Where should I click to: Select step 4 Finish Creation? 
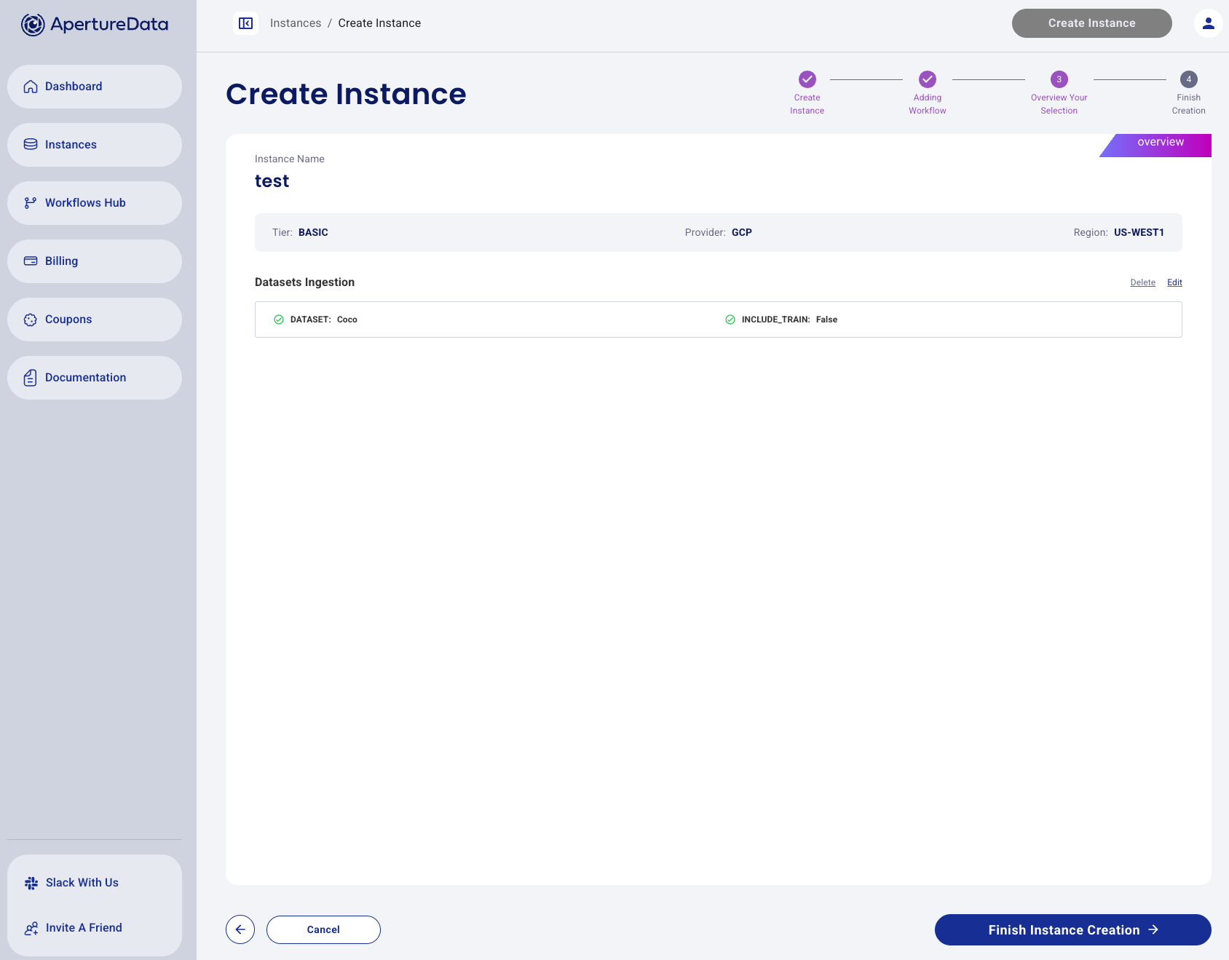(x=1188, y=79)
